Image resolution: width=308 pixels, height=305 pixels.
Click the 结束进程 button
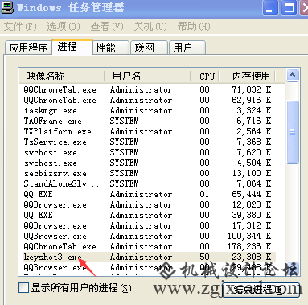click(261, 290)
